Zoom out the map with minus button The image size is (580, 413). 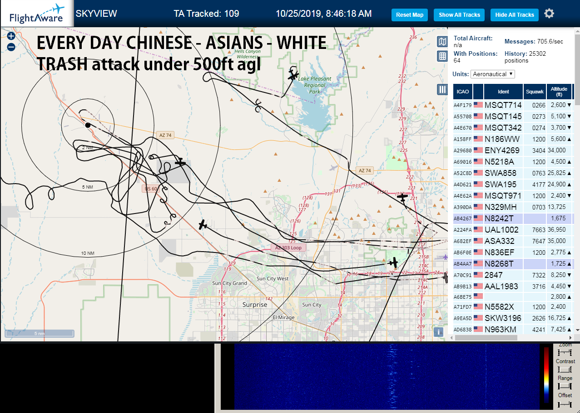pyautogui.click(x=11, y=47)
